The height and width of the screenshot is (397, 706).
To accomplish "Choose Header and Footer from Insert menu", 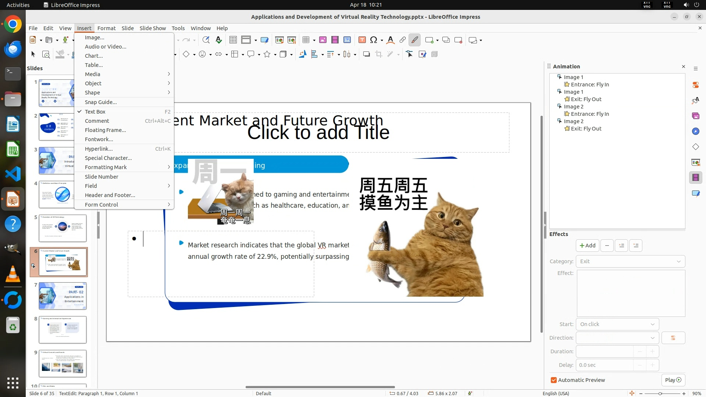I will point(110,195).
